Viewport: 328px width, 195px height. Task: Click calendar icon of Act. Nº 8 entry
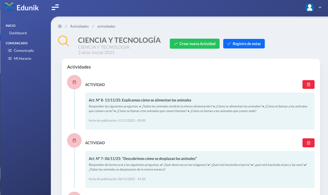pos(74,82)
